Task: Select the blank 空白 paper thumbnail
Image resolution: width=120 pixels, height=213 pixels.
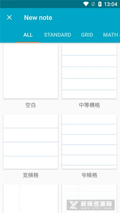Action: tap(31, 71)
